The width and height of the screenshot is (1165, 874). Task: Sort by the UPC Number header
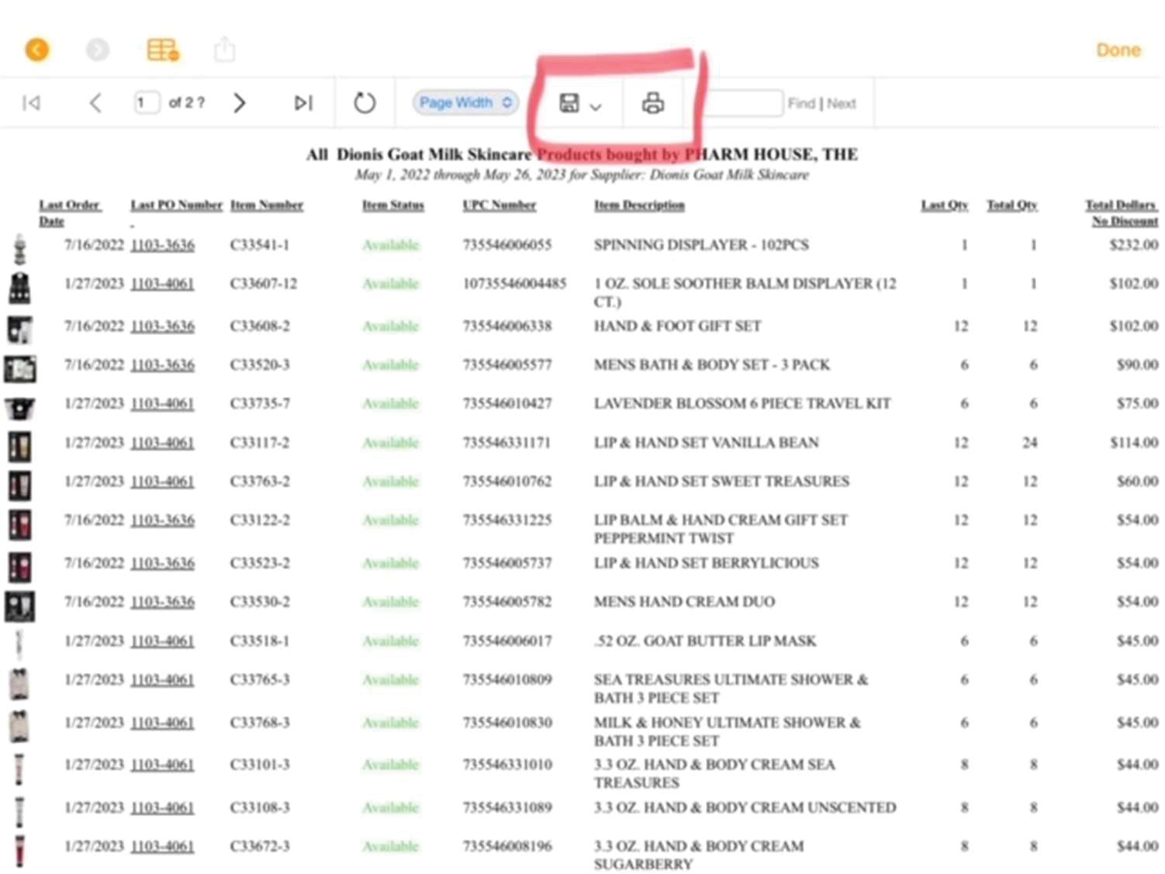click(x=500, y=205)
